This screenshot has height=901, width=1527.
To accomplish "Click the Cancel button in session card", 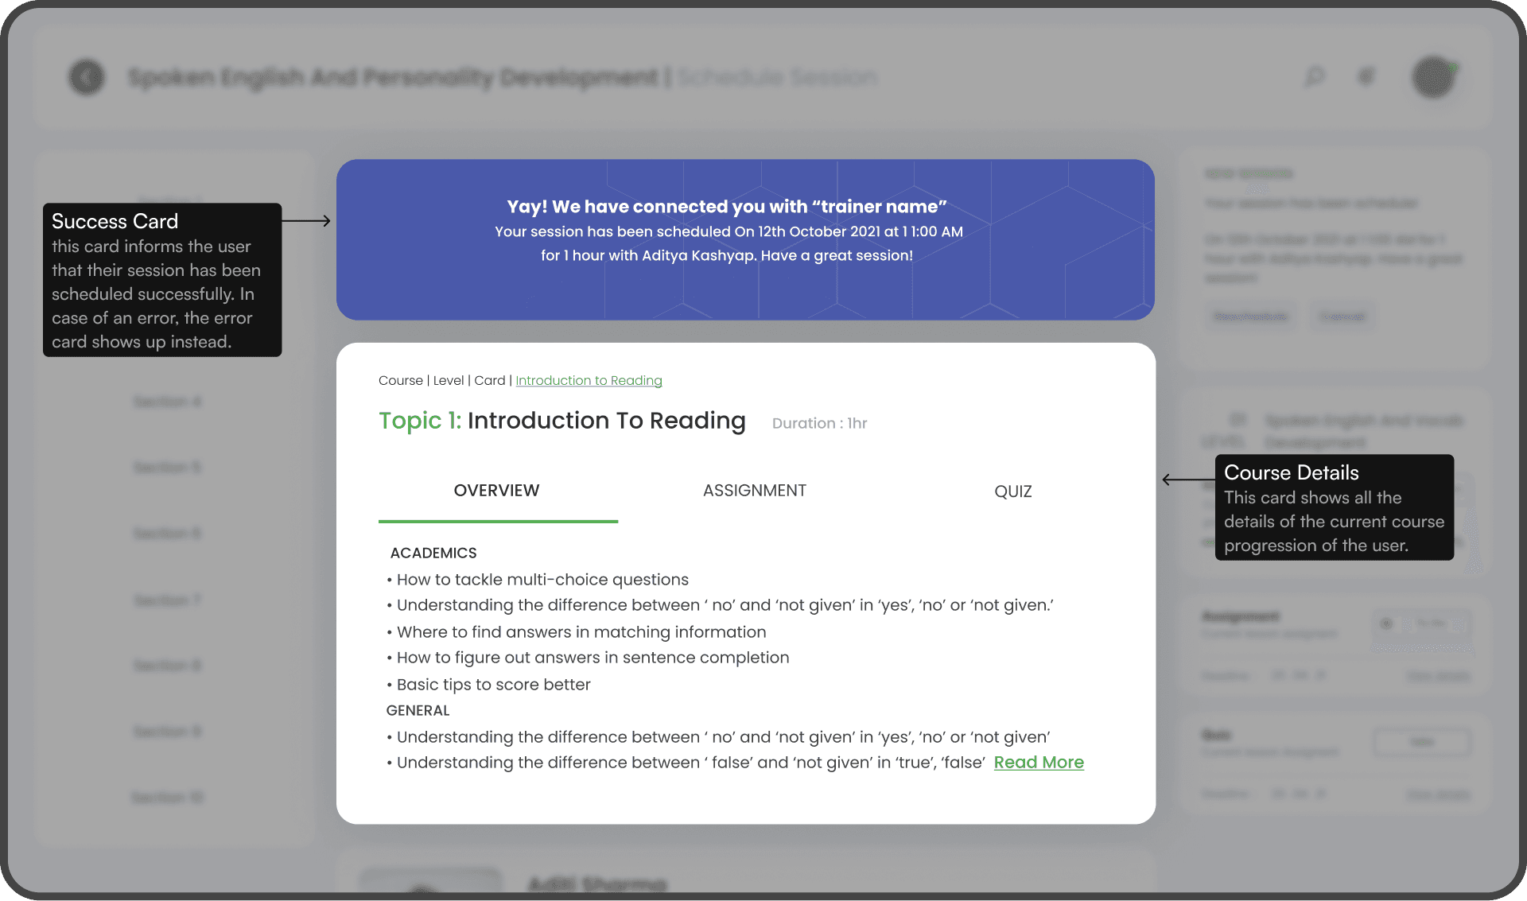I will (1342, 317).
